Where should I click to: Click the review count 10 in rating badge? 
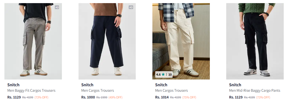coord(170,75)
